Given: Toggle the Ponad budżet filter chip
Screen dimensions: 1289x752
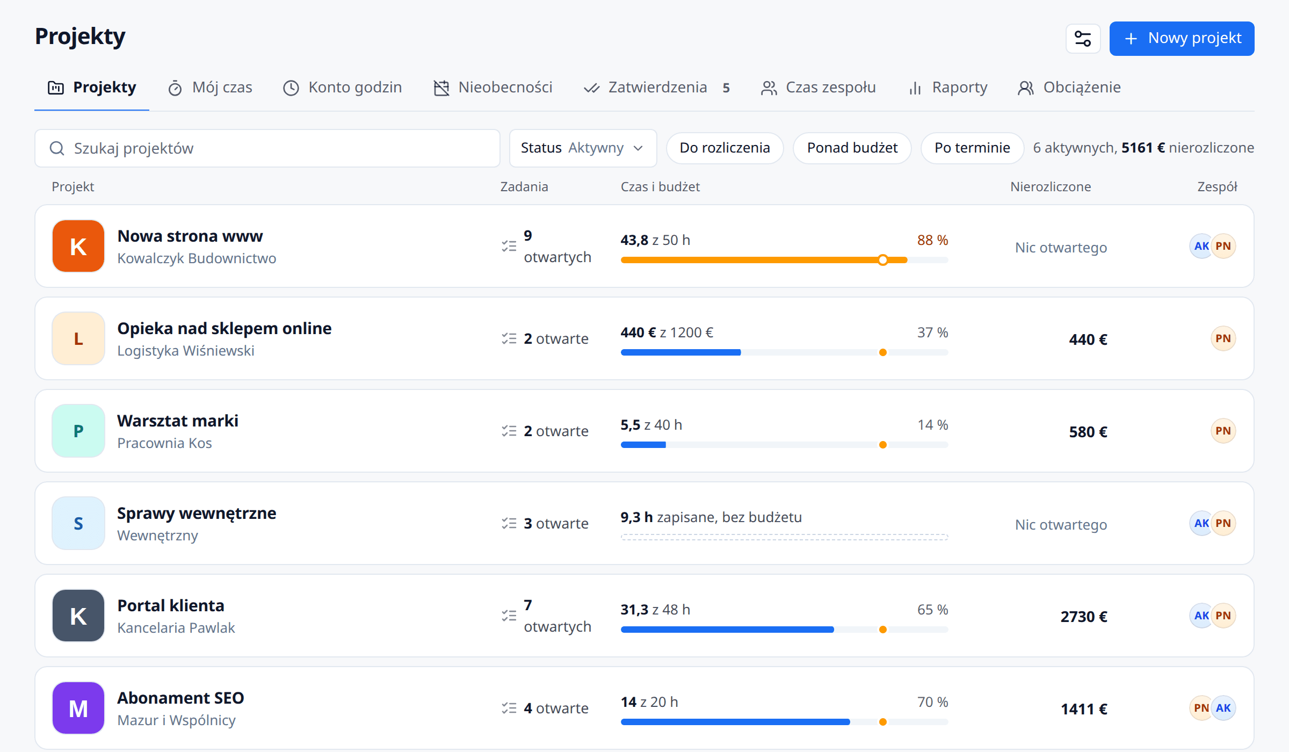Looking at the screenshot, I should point(852,148).
